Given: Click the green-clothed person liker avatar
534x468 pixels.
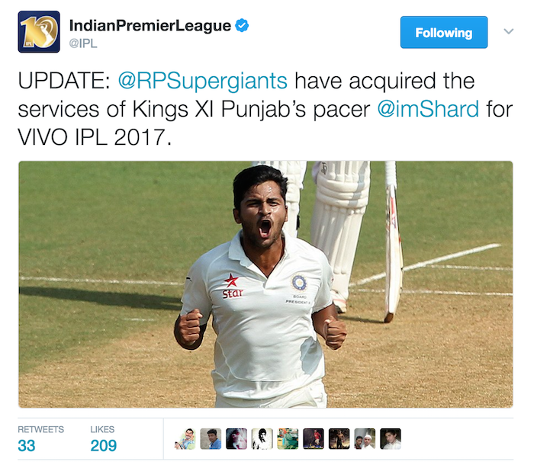Looking at the screenshot, I should click(x=288, y=439).
